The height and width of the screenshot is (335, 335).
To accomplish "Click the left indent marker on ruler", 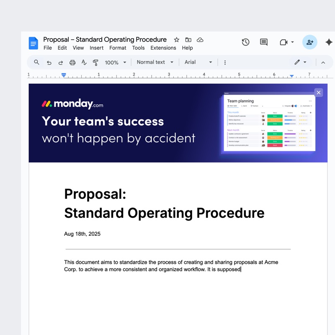I will (64, 75).
